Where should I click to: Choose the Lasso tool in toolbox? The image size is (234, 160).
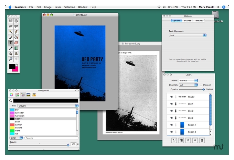point(11,26)
